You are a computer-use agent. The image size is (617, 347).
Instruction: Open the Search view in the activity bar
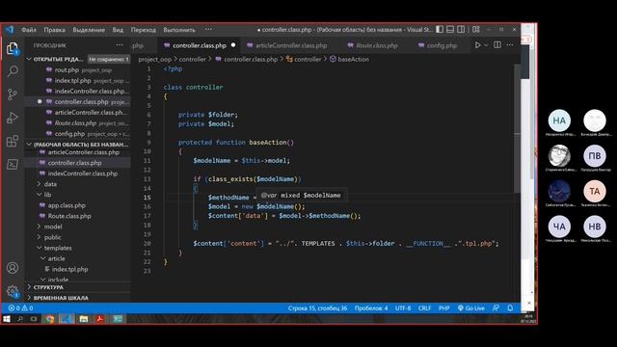tap(13, 71)
